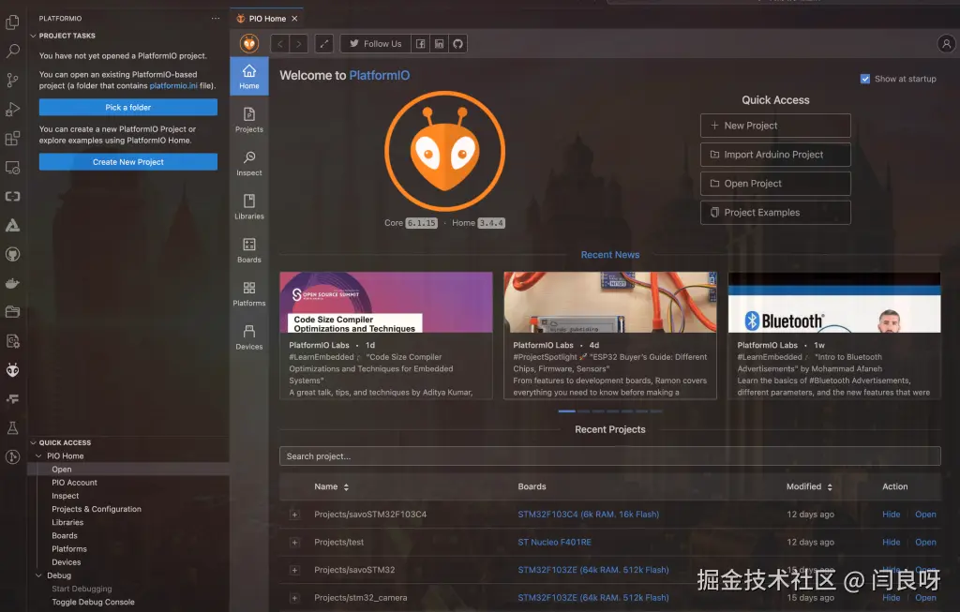The height and width of the screenshot is (612, 960).
Task: Open Boards in PIO Home sidebar
Action: (249, 250)
